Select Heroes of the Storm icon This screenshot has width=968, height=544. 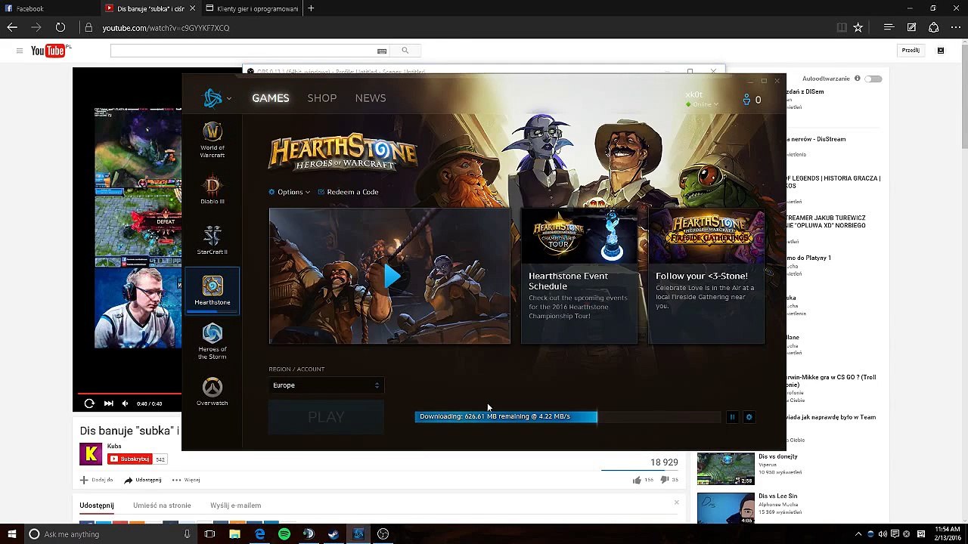point(213,341)
